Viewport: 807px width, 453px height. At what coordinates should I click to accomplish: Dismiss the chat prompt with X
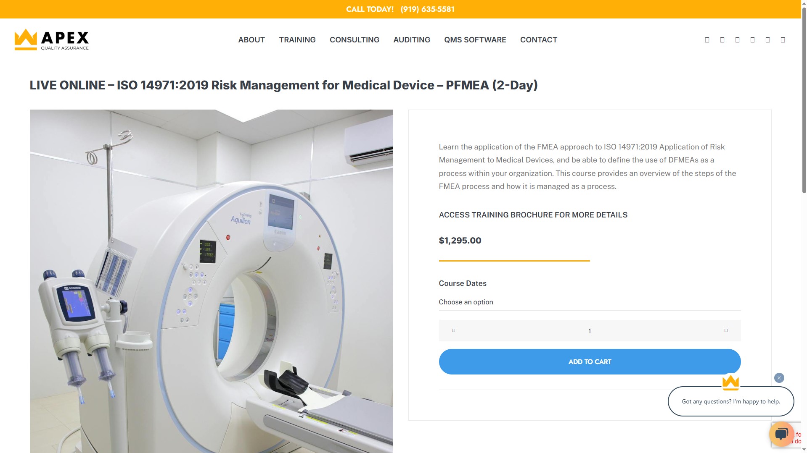coord(779,378)
